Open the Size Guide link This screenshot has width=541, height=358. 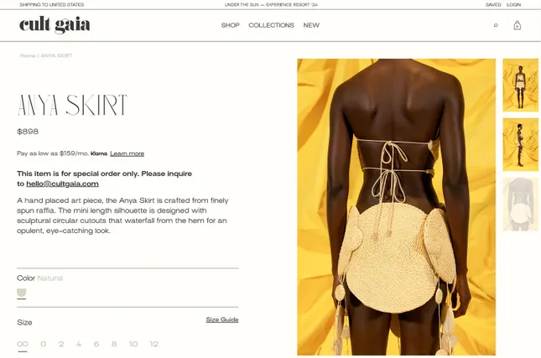(x=222, y=319)
